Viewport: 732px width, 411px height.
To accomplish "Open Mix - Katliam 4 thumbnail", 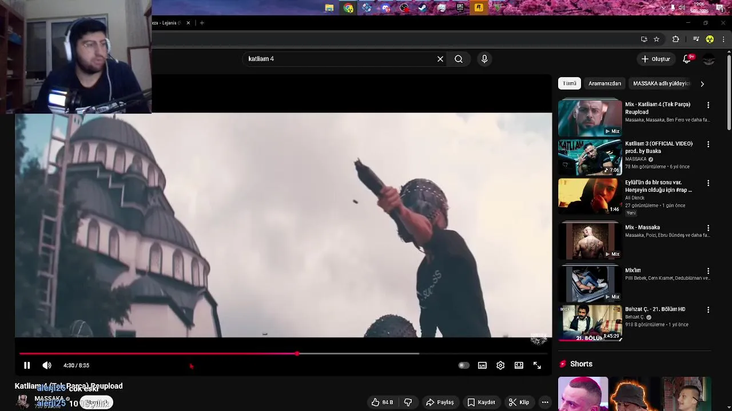I will (x=590, y=118).
